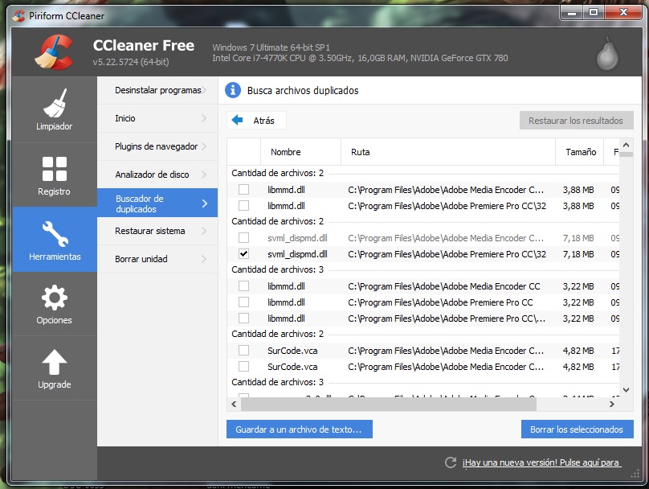Screen dimensions: 649x489
Task: Minimize the Piriform CCleaner window
Action: pos(572,12)
